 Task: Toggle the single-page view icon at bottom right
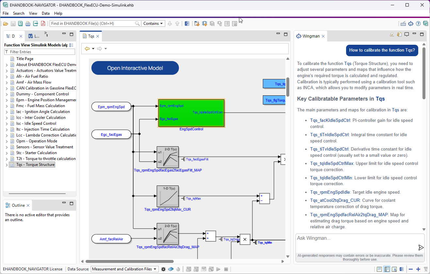(379, 269)
